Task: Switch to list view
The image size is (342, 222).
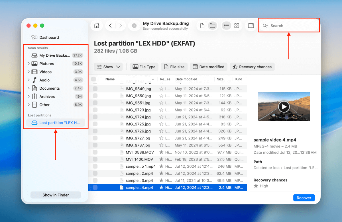Action: (226, 25)
